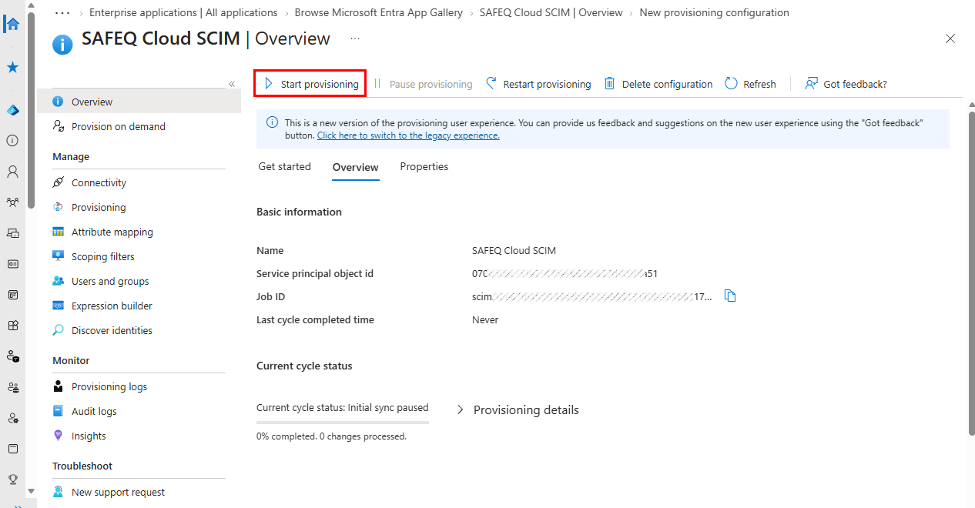This screenshot has width=975, height=508.
Task: Switch to Get started tab
Action: tap(284, 166)
